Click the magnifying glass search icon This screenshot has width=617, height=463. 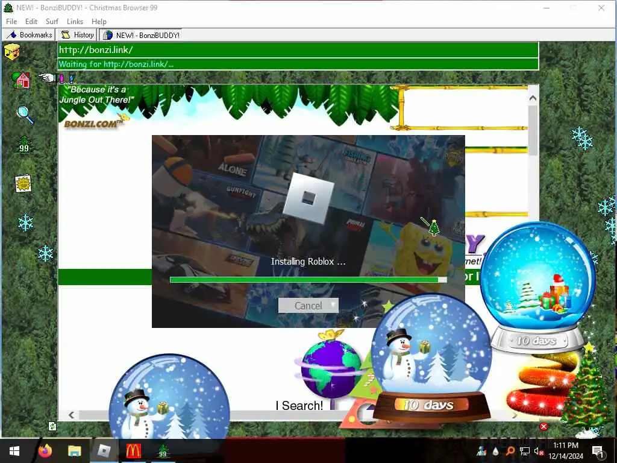(25, 115)
